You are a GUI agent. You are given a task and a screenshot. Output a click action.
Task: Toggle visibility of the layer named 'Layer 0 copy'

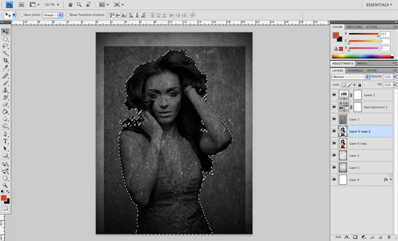point(334,144)
